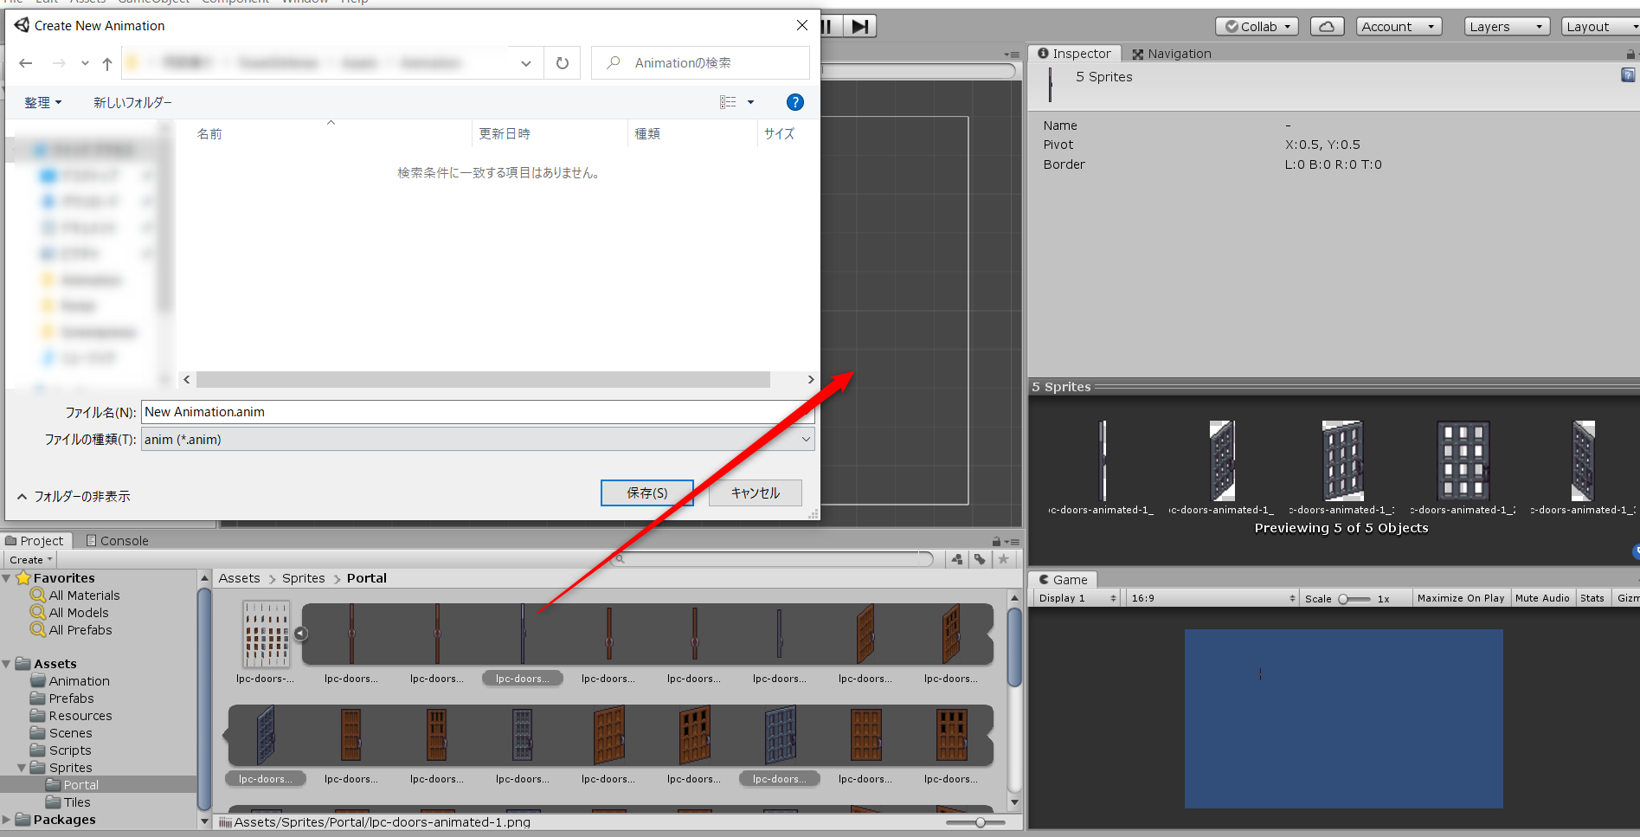This screenshot has width=1640, height=837.
Task: Click the search by label icon
Action: tap(979, 559)
